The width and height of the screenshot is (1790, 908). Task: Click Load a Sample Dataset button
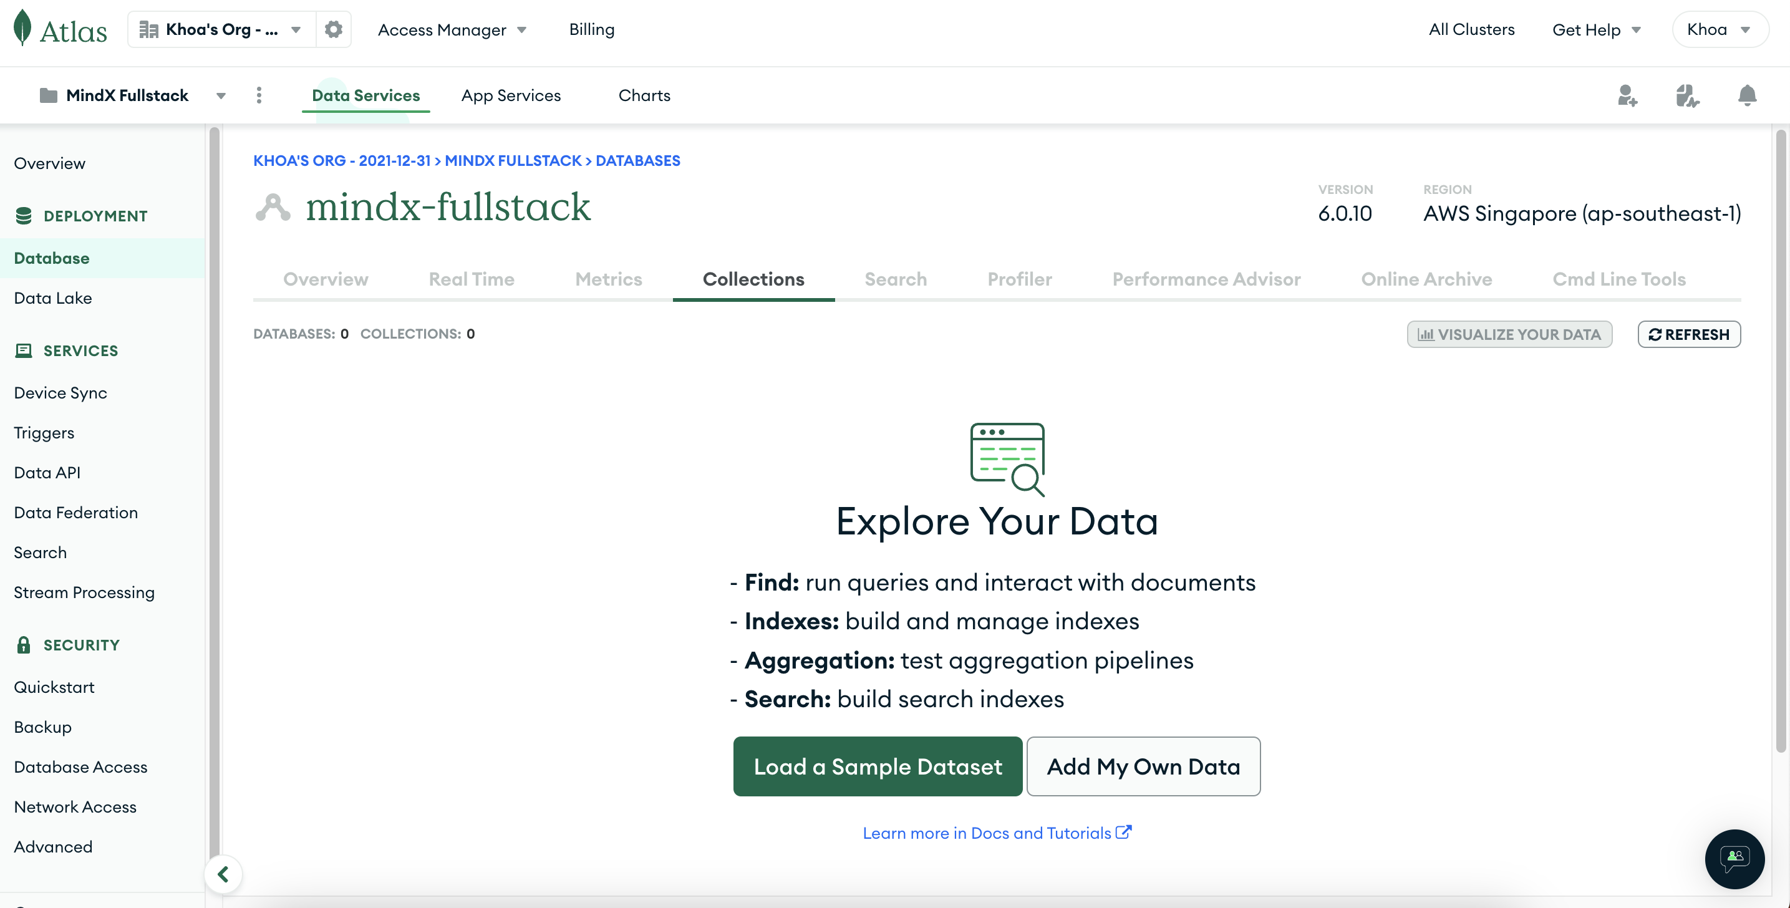tap(877, 766)
